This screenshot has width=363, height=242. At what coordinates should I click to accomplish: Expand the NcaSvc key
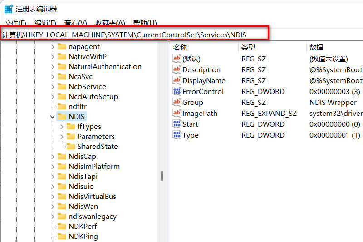[53, 77]
